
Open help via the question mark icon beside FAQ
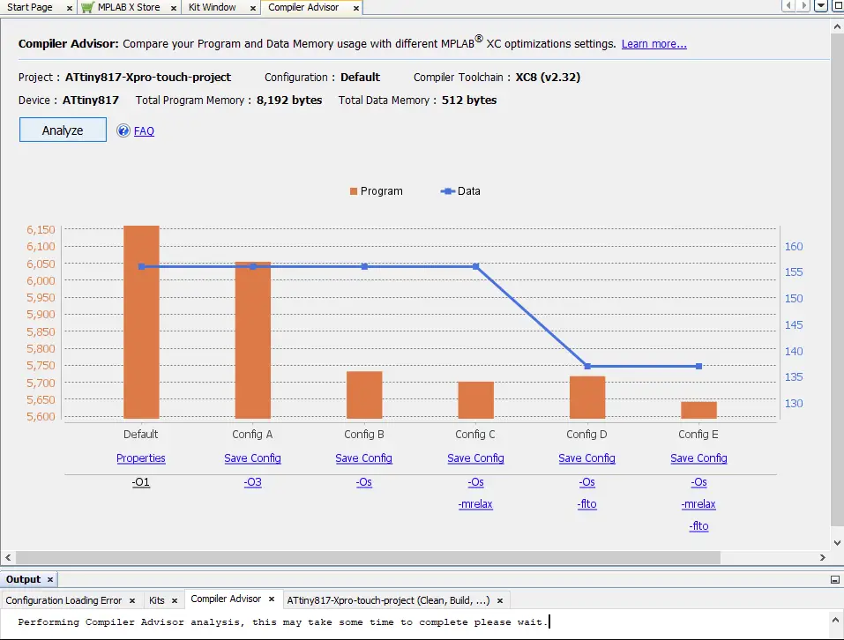tap(122, 130)
